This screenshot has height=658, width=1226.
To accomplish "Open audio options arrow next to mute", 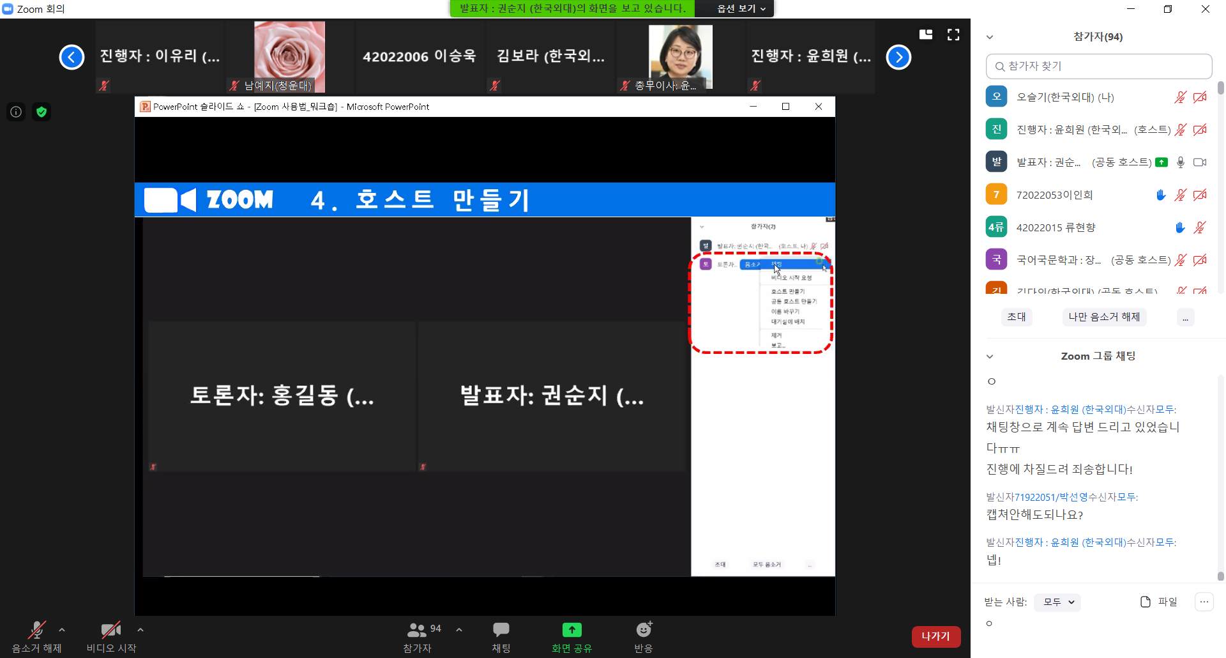I will click(62, 630).
